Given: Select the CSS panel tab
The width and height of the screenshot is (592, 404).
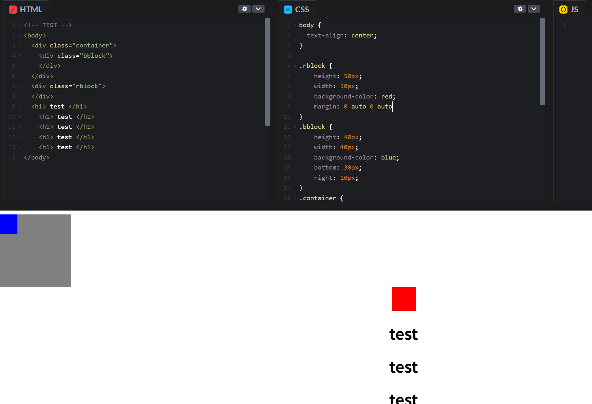Looking at the screenshot, I should point(297,9).
